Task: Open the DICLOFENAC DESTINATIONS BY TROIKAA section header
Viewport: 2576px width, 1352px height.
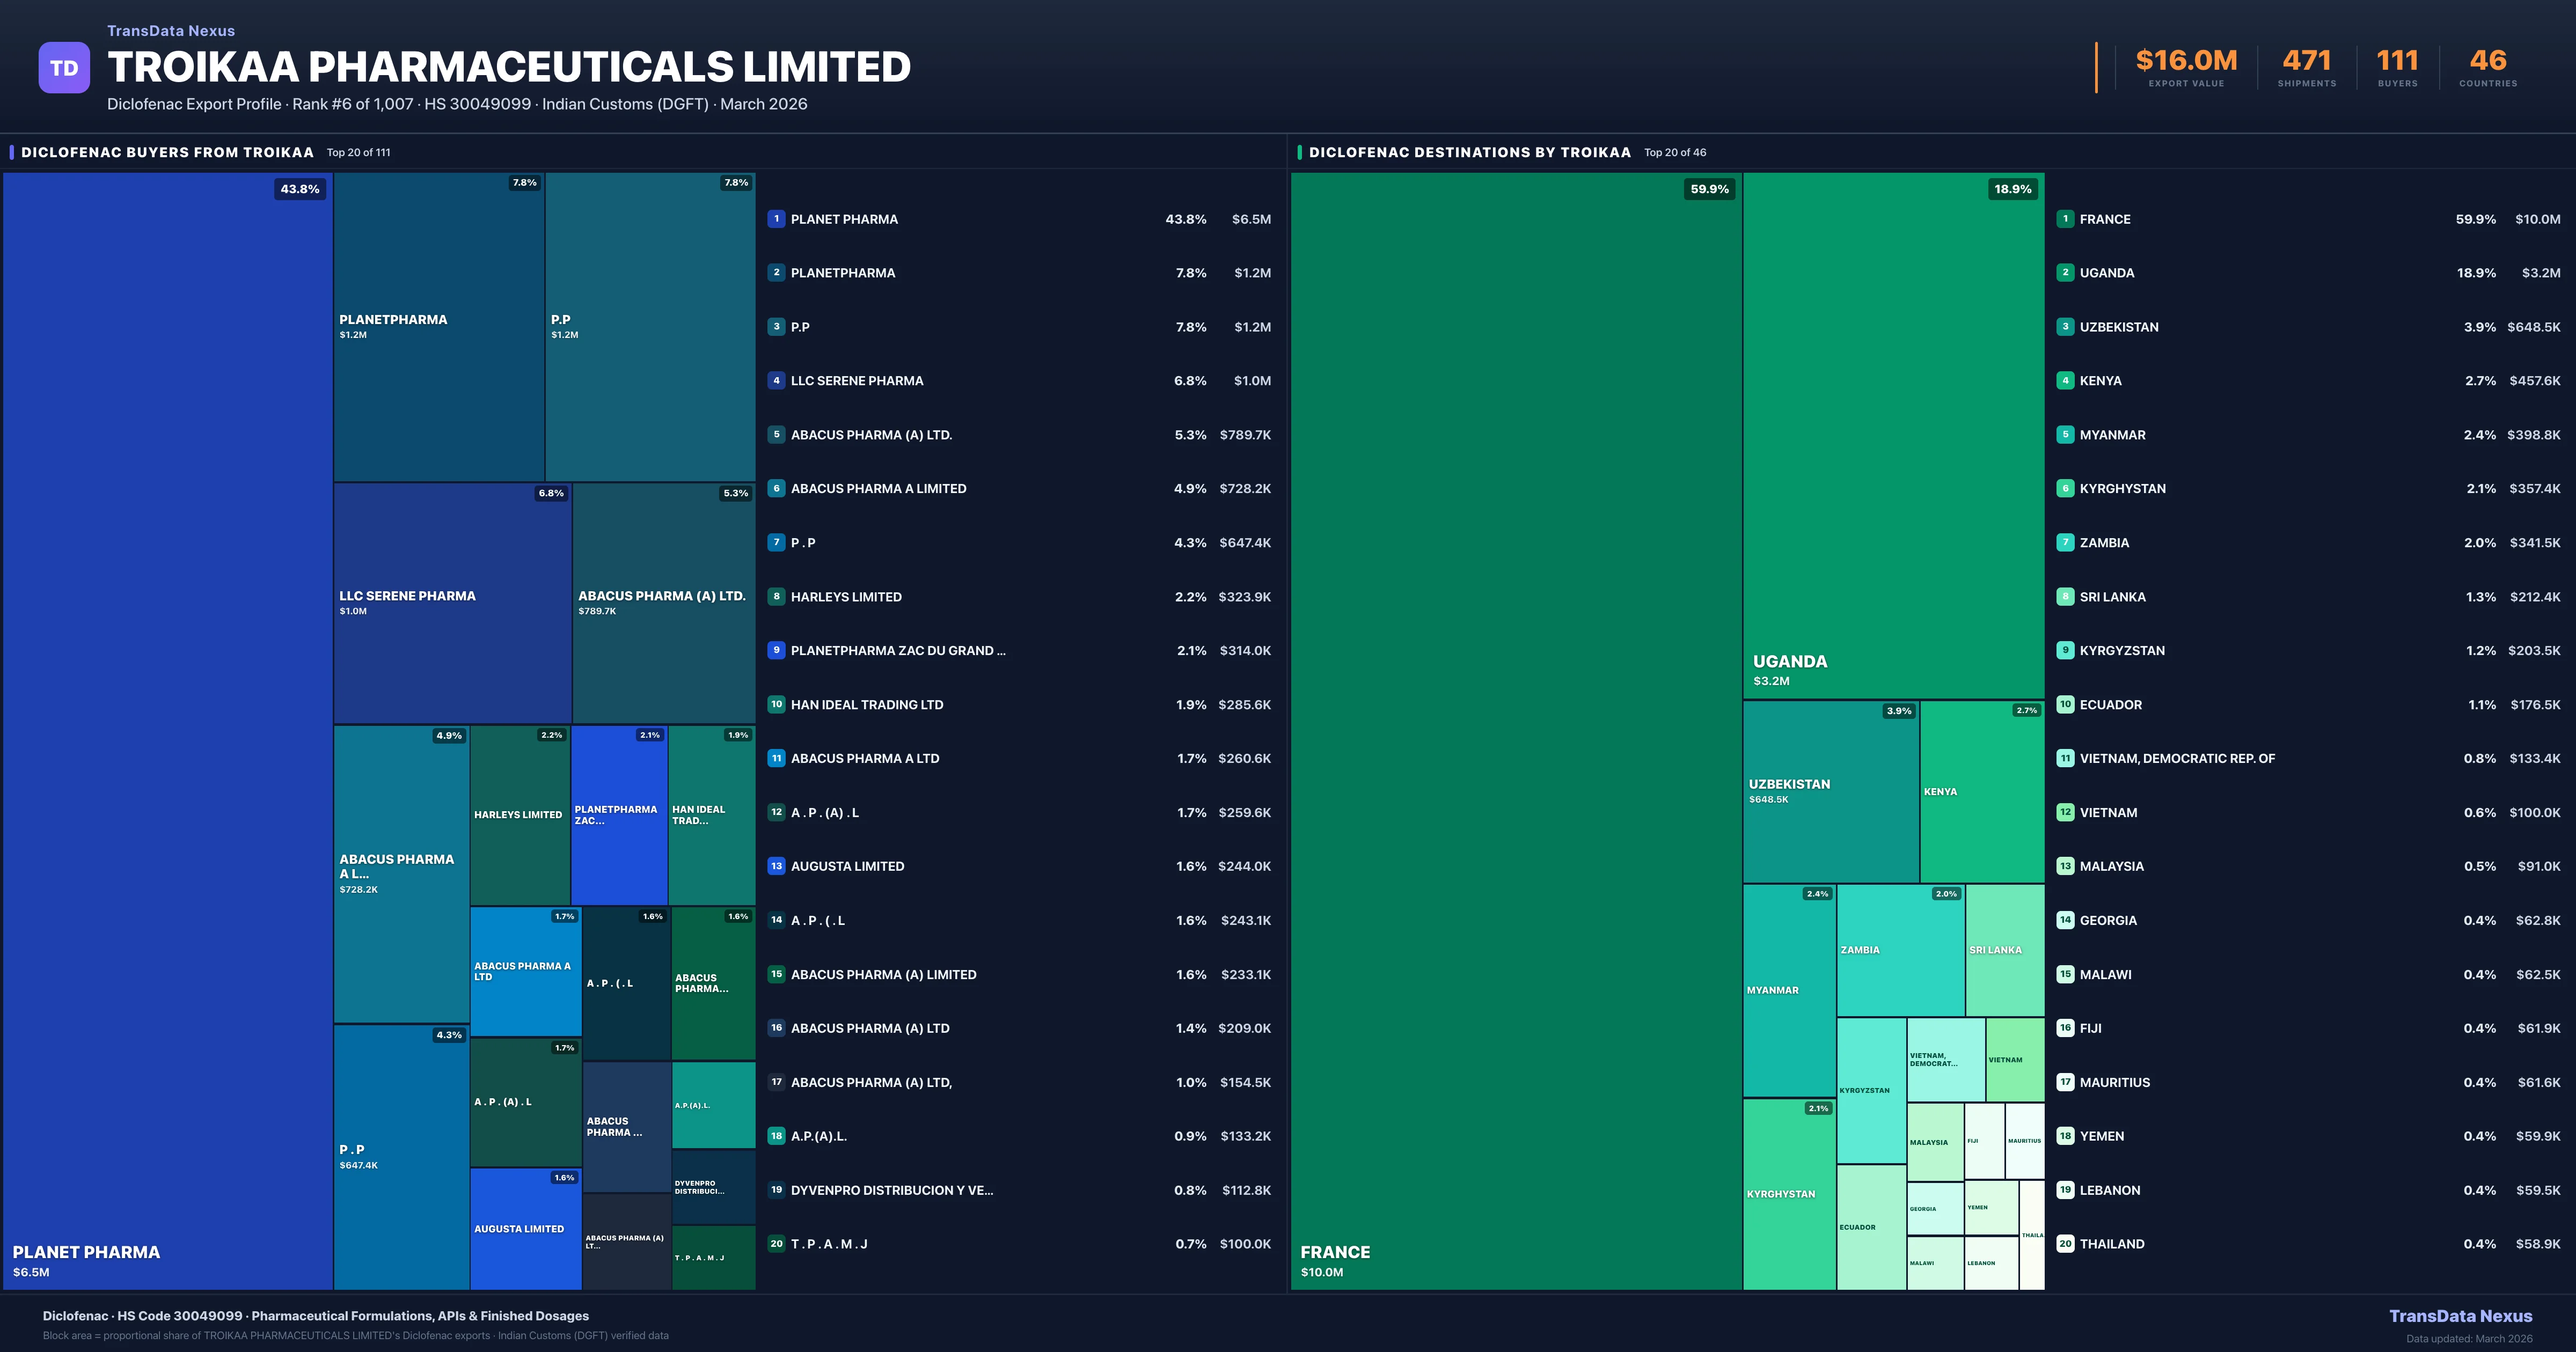Action: coord(1470,152)
